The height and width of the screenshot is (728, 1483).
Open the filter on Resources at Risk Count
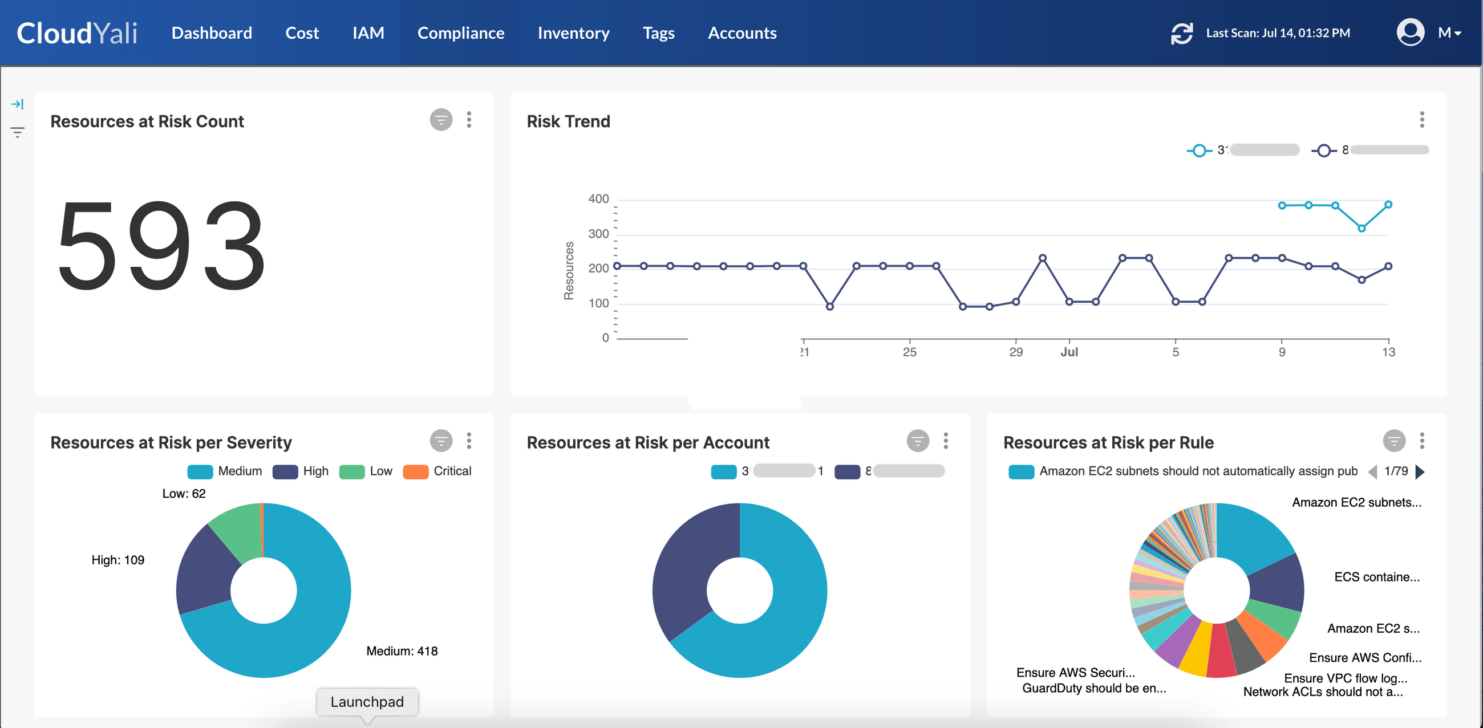tap(440, 120)
